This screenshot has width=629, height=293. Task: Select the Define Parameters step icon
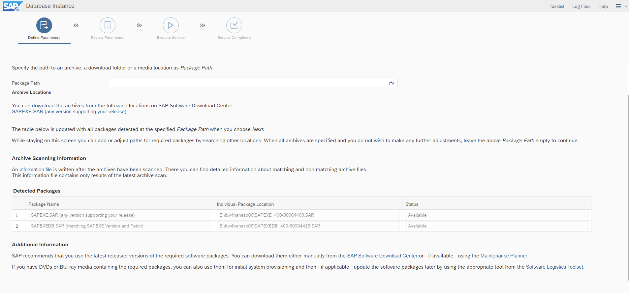(44, 25)
